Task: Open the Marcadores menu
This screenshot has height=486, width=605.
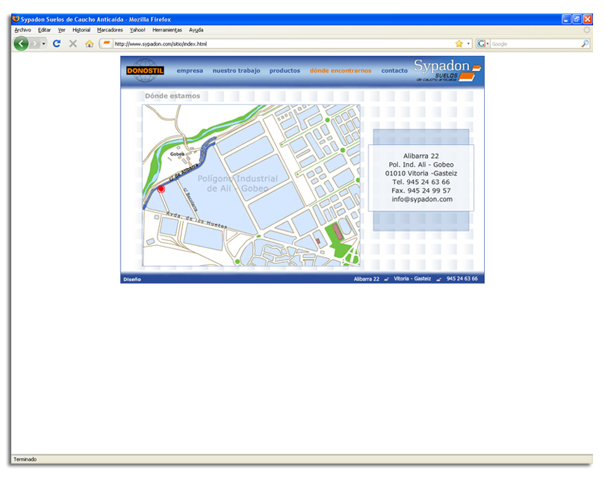Action: 110,30
